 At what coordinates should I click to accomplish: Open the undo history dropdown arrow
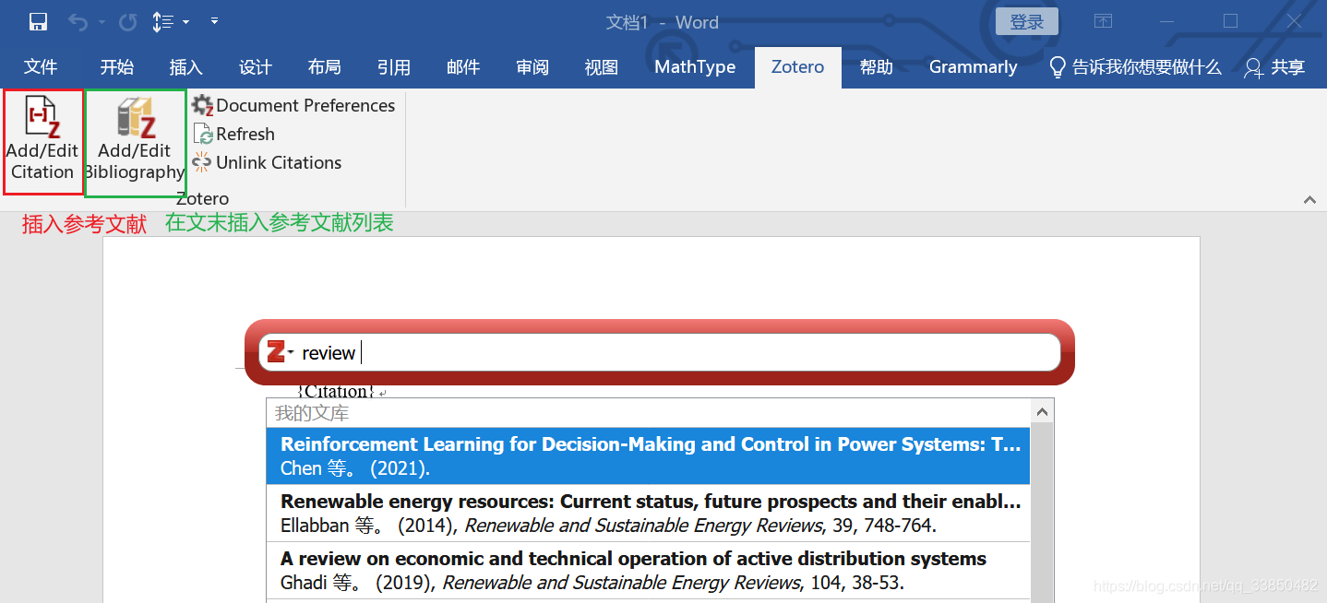(102, 22)
